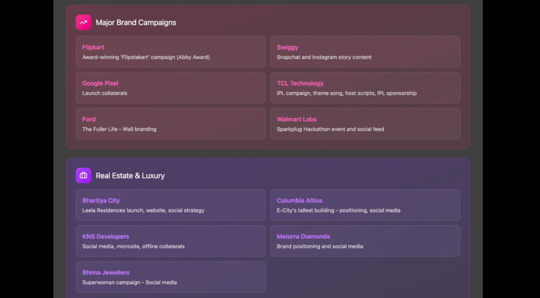
Task: Select the Ford Fuller Life card
Action: [170, 123]
